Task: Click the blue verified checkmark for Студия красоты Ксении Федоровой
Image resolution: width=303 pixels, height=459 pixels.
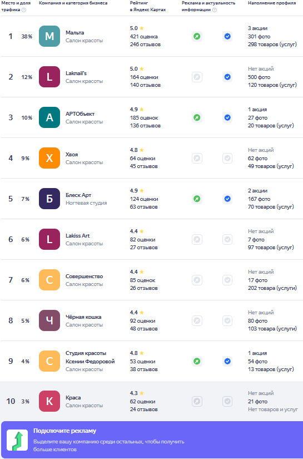Action: (227, 361)
